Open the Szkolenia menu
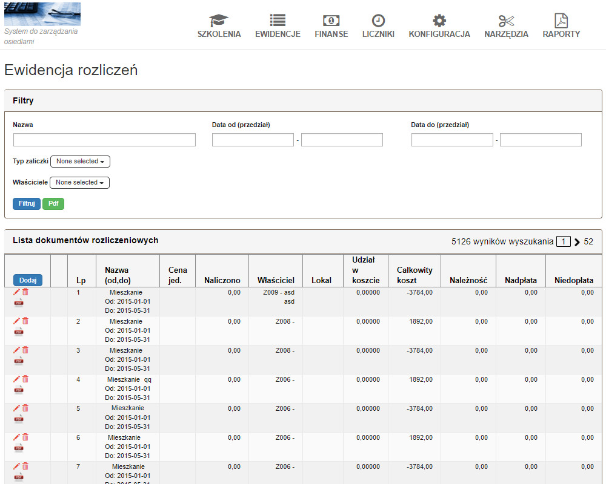The image size is (606, 484). click(x=219, y=27)
